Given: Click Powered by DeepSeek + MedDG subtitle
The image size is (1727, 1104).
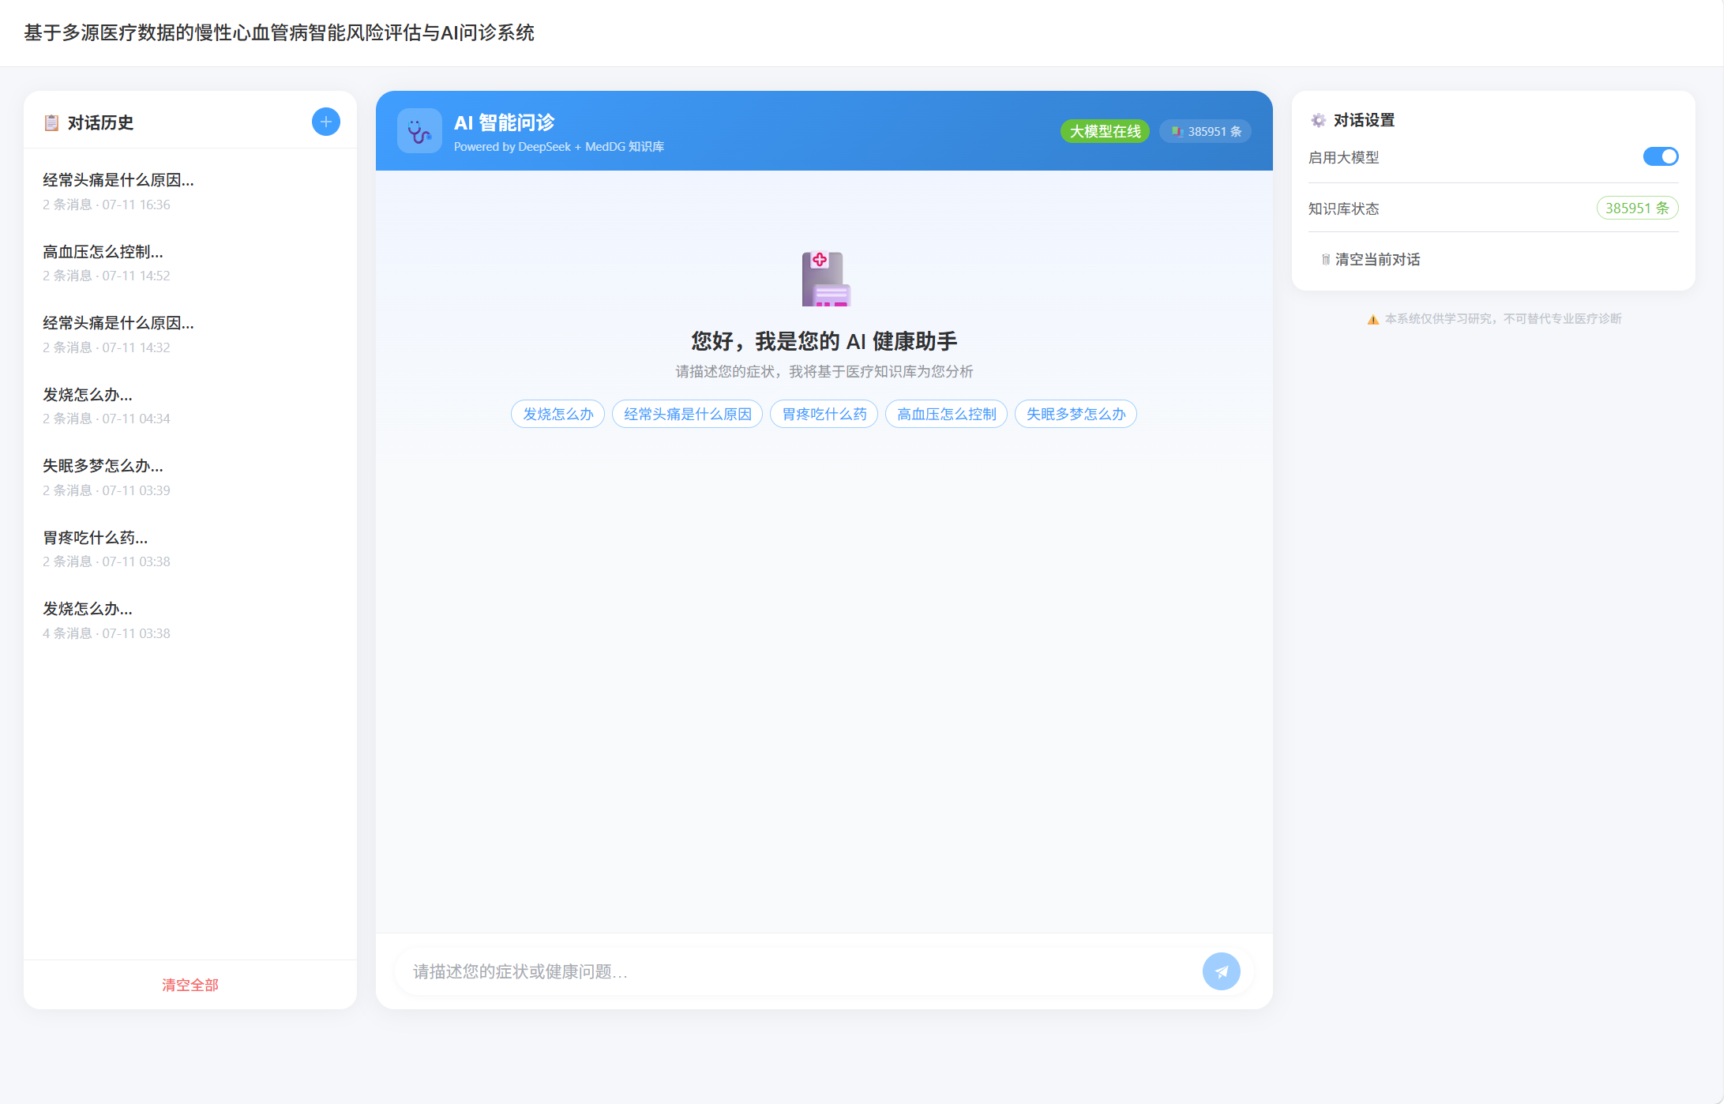Looking at the screenshot, I should pos(558,147).
